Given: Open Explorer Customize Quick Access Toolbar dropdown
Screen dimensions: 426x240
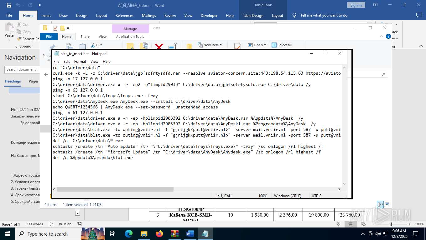Looking at the screenshot, I should point(68,28).
